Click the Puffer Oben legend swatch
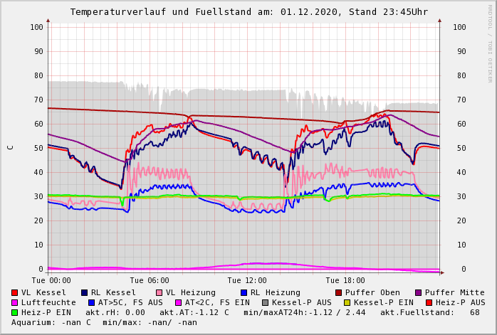The height and width of the screenshot is (335, 497). tap(339, 292)
